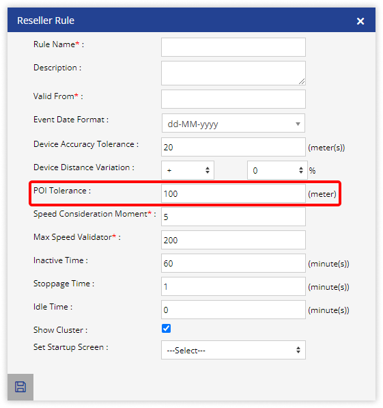Click the Idle Time field
Image resolution: width=383 pixels, height=408 pixels.
point(233,310)
